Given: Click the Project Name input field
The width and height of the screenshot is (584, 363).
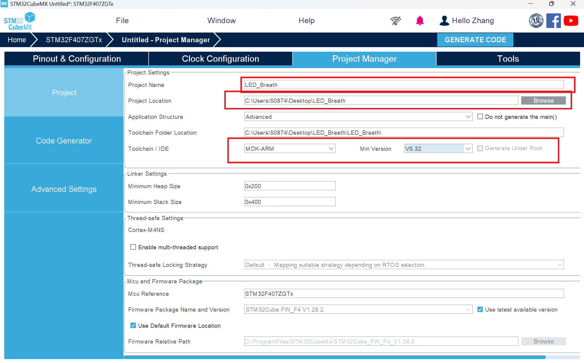Looking at the screenshot, I should pos(404,85).
